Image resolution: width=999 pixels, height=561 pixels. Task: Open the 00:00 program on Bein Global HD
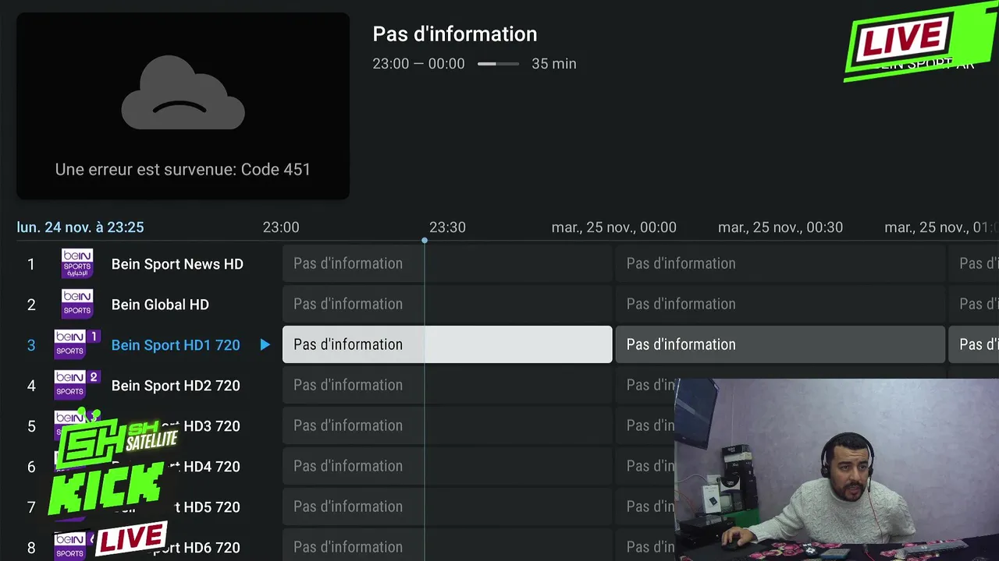780,304
